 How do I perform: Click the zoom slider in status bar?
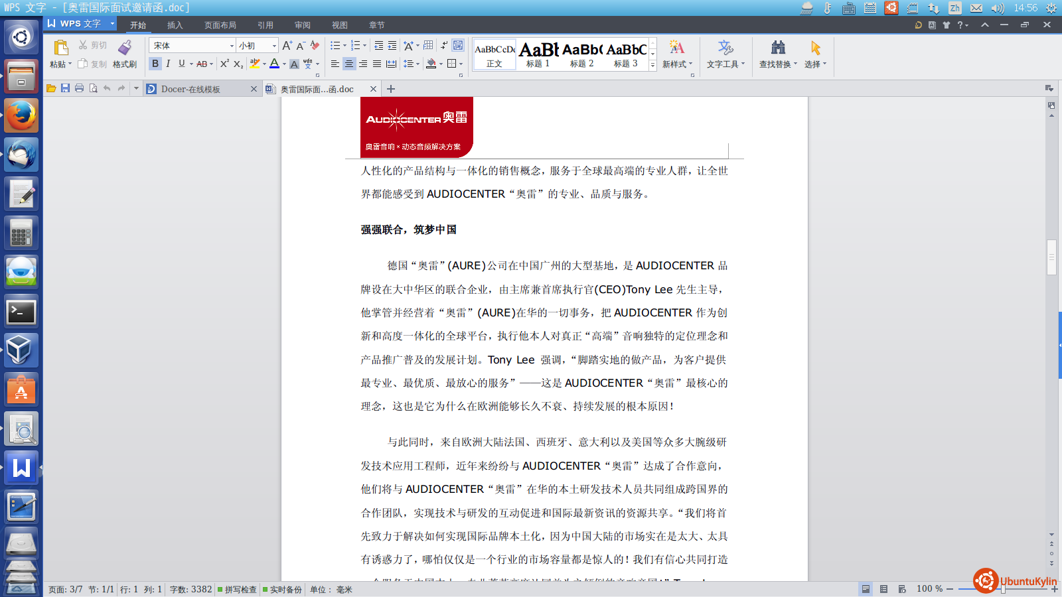1002,589
